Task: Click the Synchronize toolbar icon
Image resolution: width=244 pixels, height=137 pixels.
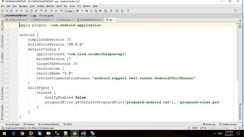Action: click(11, 11)
